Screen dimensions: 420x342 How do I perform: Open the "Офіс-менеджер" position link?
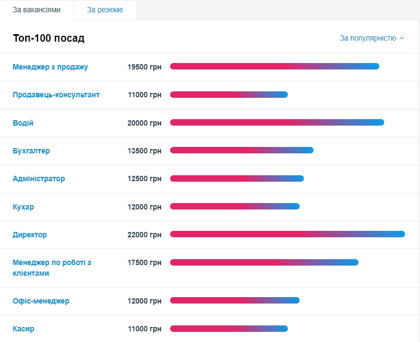click(41, 301)
